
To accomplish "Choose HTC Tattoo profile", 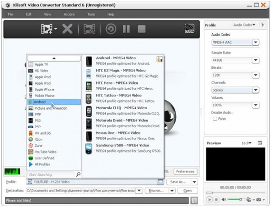I will (124, 98).
